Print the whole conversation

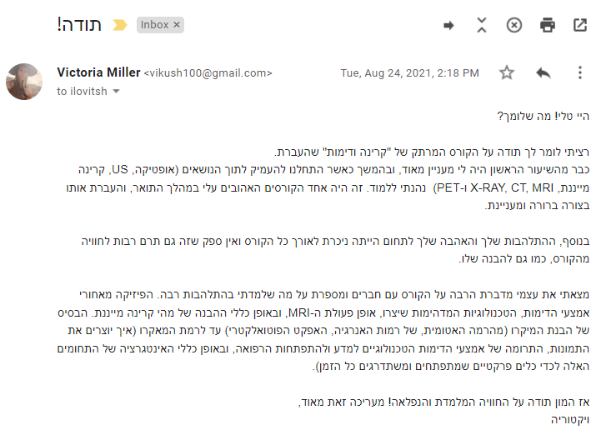click(x=548, y=25)
